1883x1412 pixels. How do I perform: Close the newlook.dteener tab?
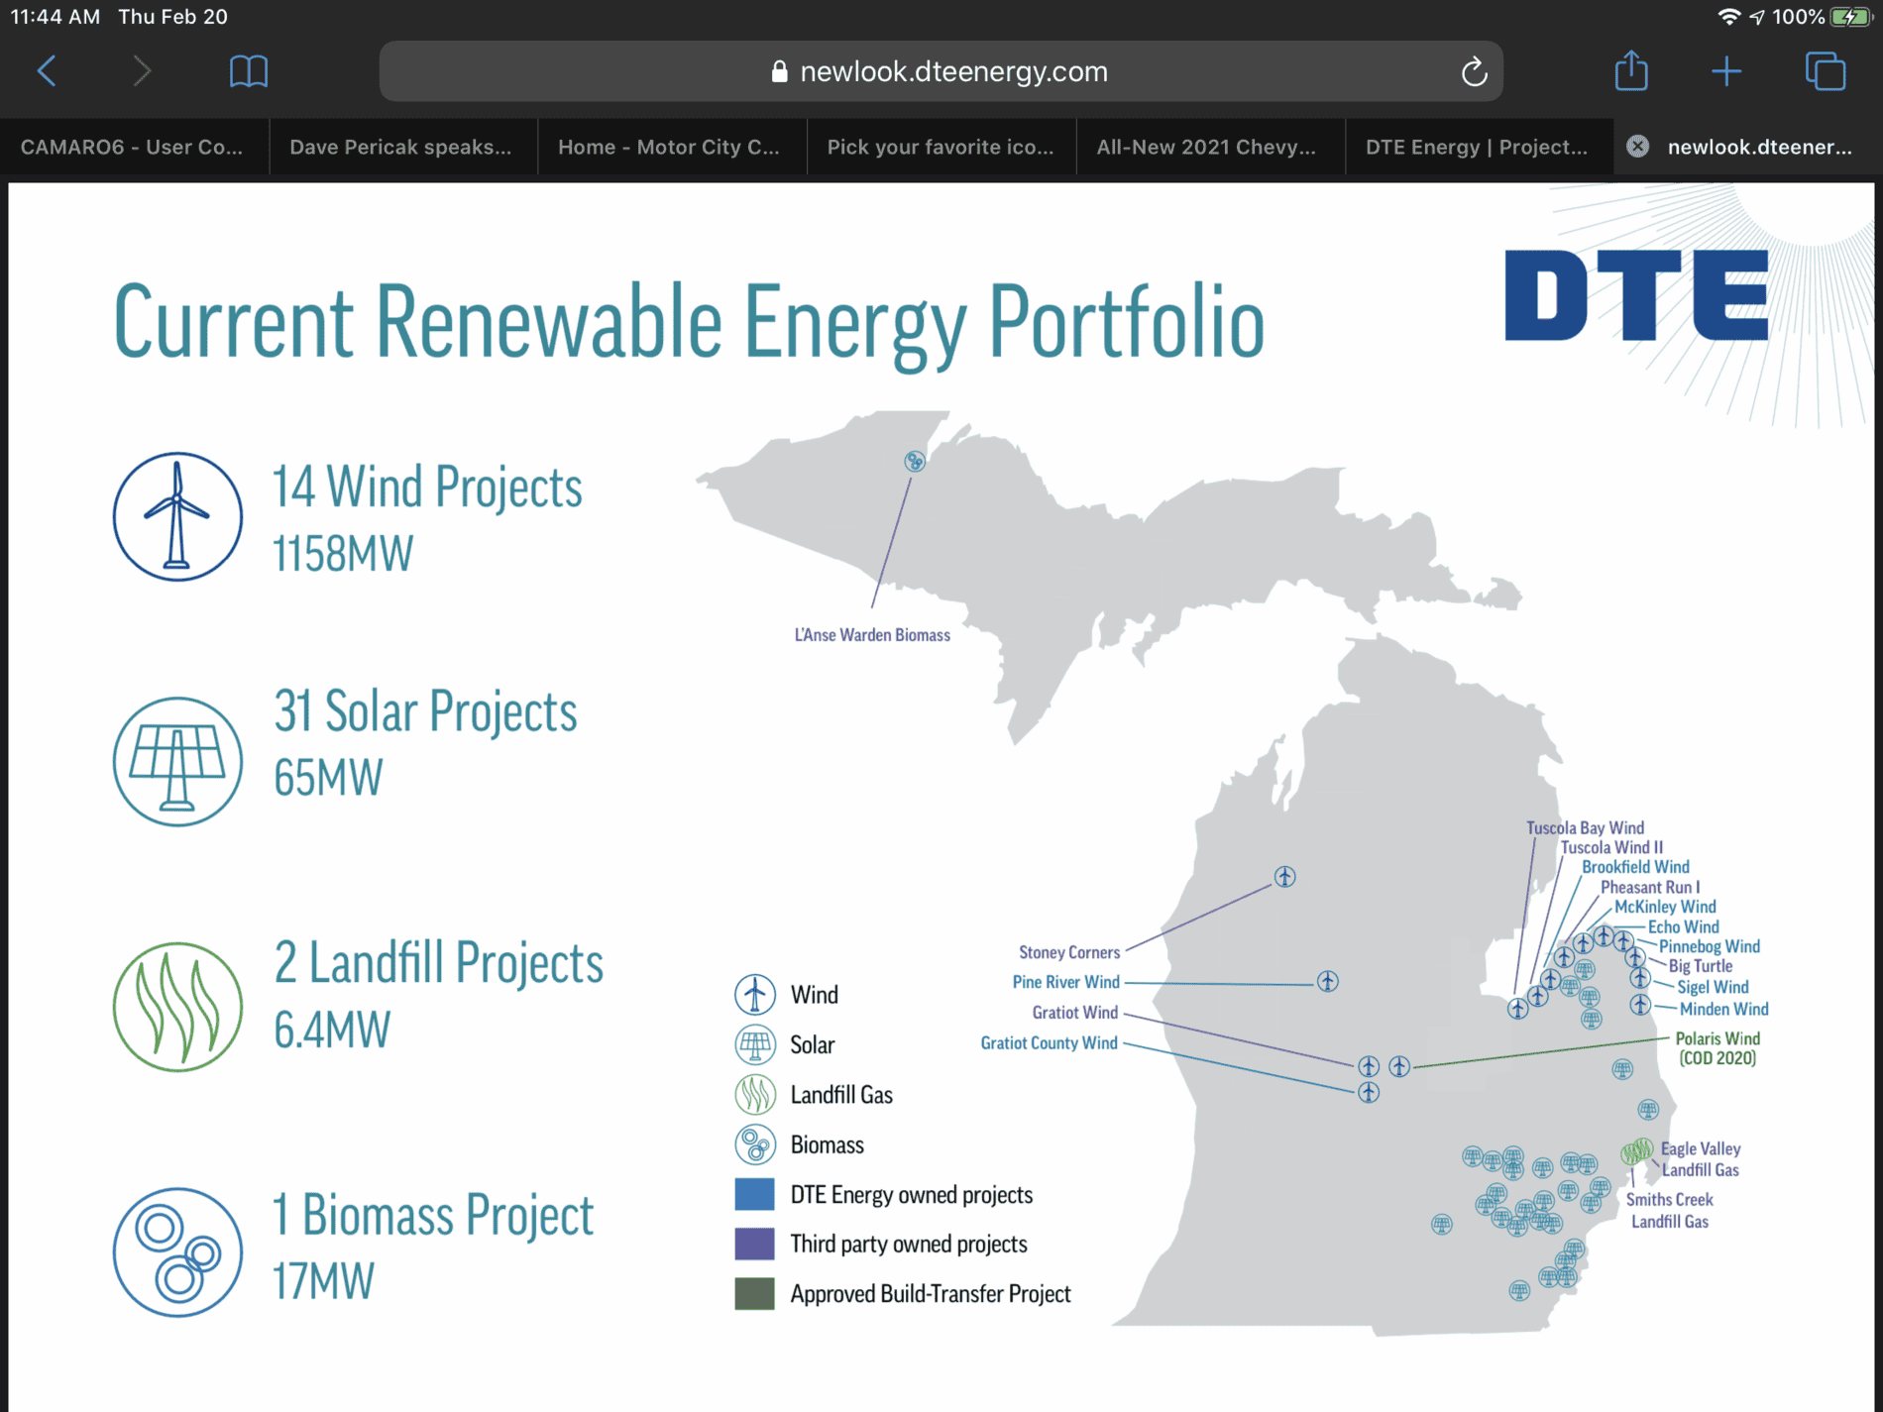point(1638,147)
